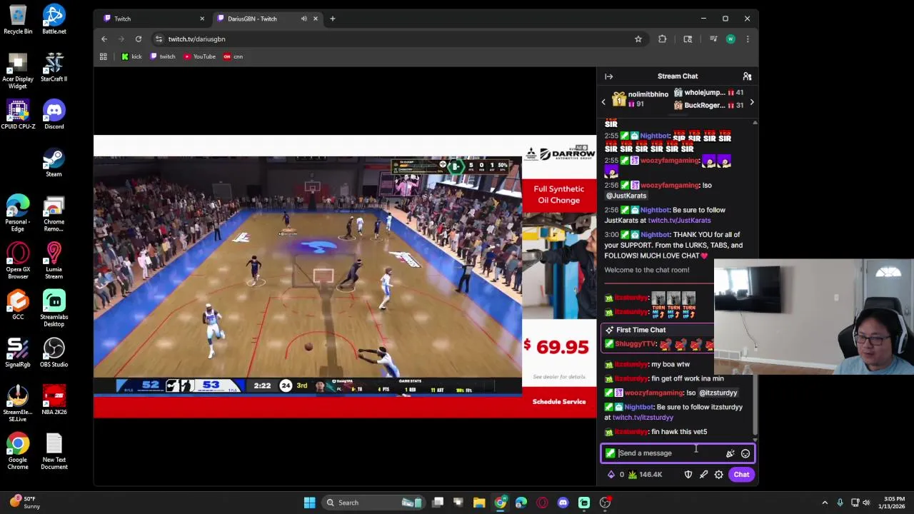
Task: Open StarCraft II desktop shortcut
Action: click(x=54, y=67)
